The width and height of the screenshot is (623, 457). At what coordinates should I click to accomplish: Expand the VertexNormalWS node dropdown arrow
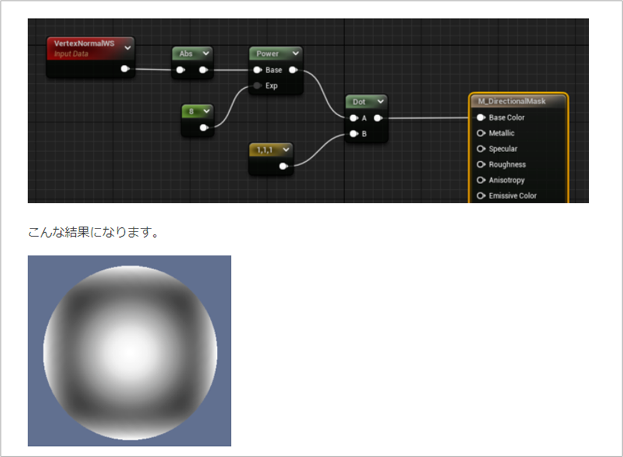[128, 47]
